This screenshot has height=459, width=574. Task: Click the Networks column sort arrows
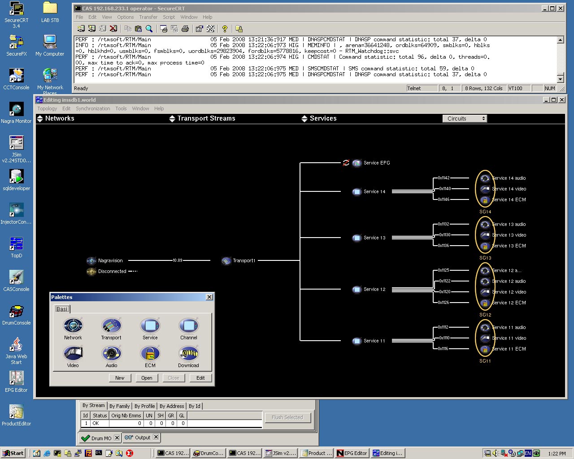40,118
